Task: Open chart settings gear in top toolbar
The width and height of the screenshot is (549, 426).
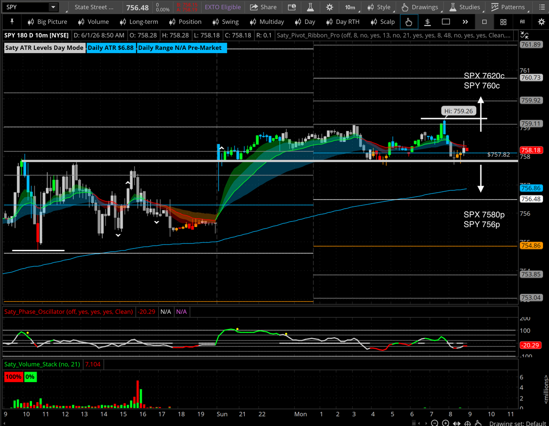Action: (329, 7)
